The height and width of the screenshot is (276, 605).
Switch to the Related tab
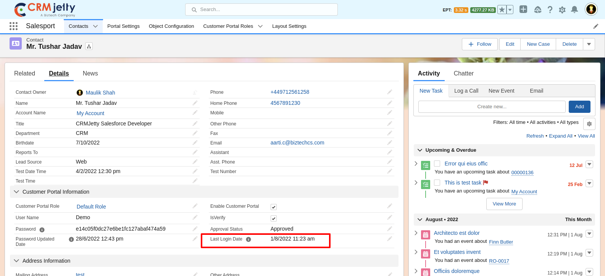click(24, 74)
